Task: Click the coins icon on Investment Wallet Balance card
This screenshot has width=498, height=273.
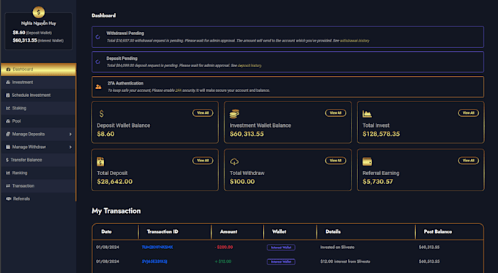Action: click(234, 114)
